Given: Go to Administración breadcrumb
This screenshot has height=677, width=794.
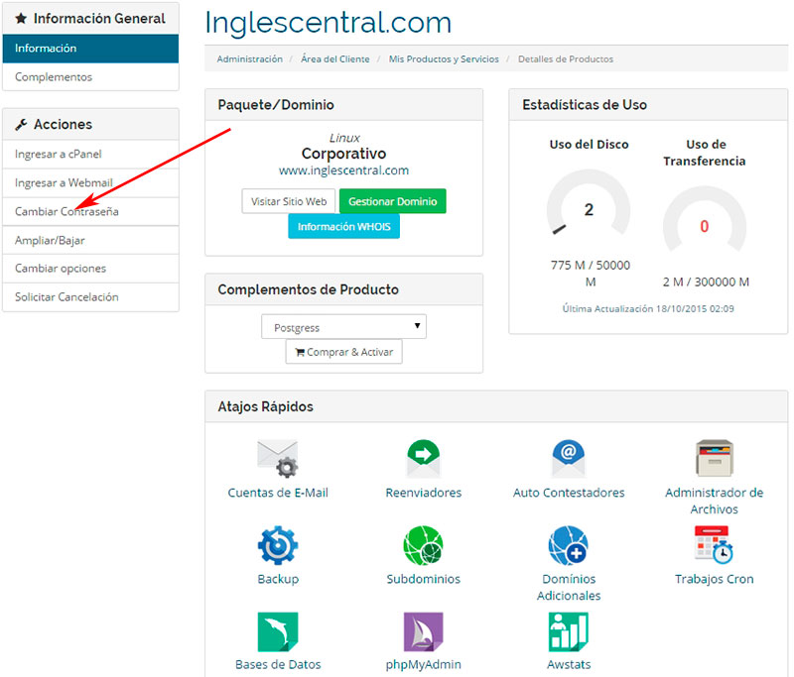Looking at the screenshot, I should pyautogui.click(x=250, y=59).
